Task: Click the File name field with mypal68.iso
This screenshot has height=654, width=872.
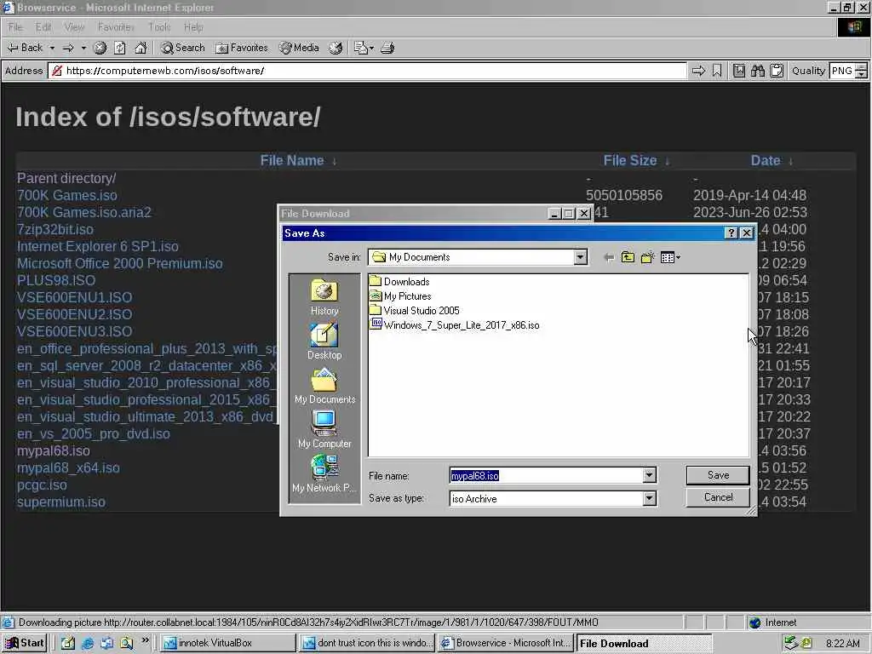Action: [546, 475]
